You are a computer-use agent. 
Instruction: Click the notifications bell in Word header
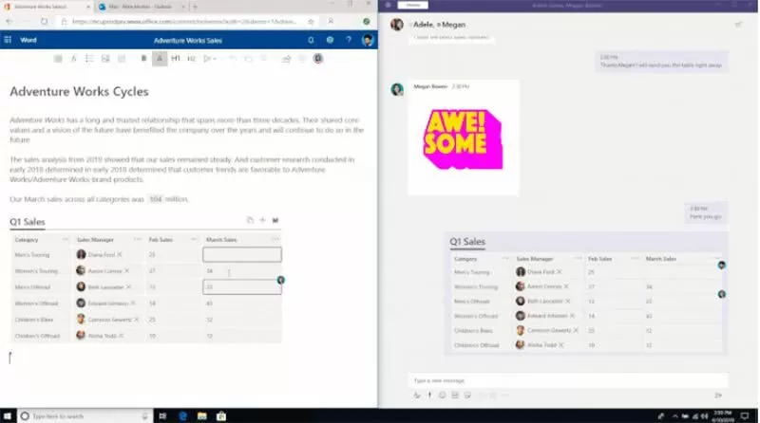[x=311, y=41]
